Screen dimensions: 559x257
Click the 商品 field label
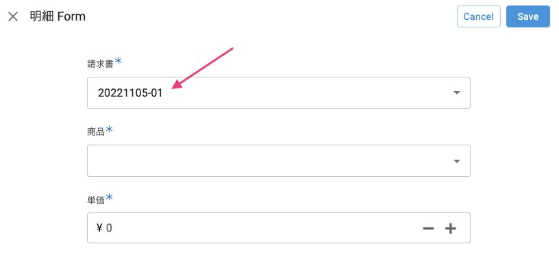click(x=96, y=132)
